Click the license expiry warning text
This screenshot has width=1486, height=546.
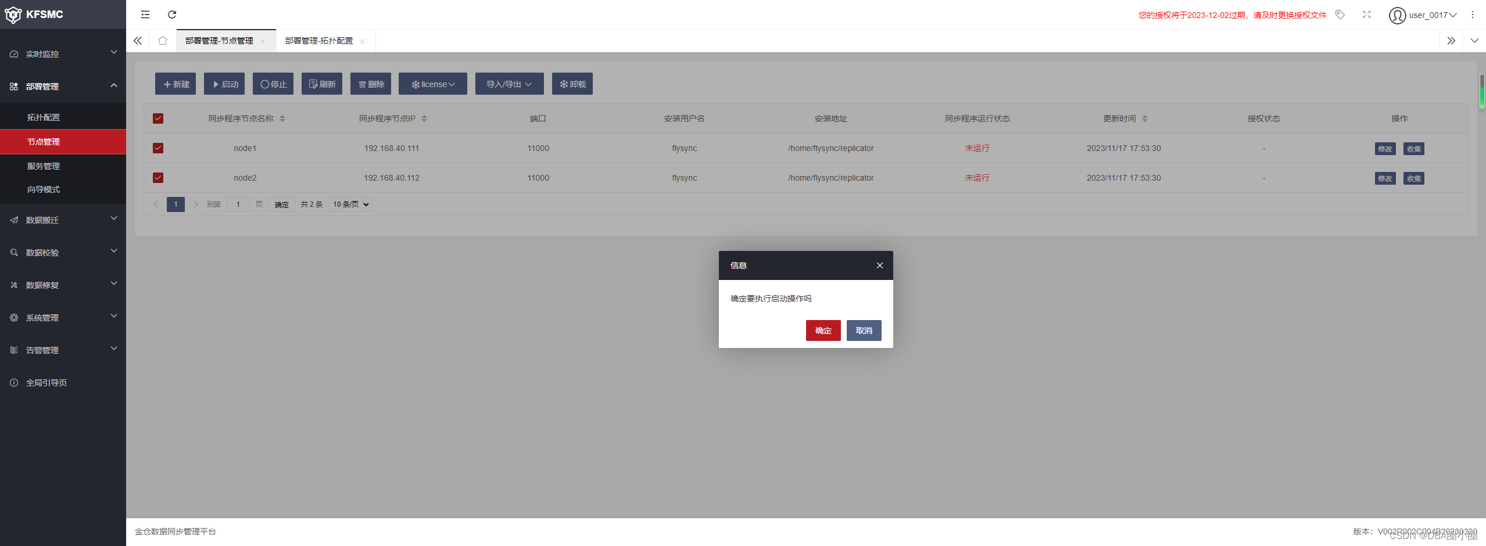[1232, 15]
